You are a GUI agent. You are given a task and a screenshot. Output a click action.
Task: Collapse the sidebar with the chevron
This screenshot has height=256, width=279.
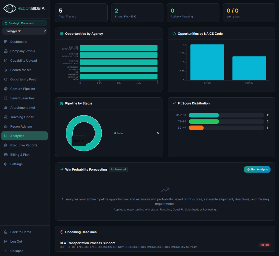[x=6, y=251]
